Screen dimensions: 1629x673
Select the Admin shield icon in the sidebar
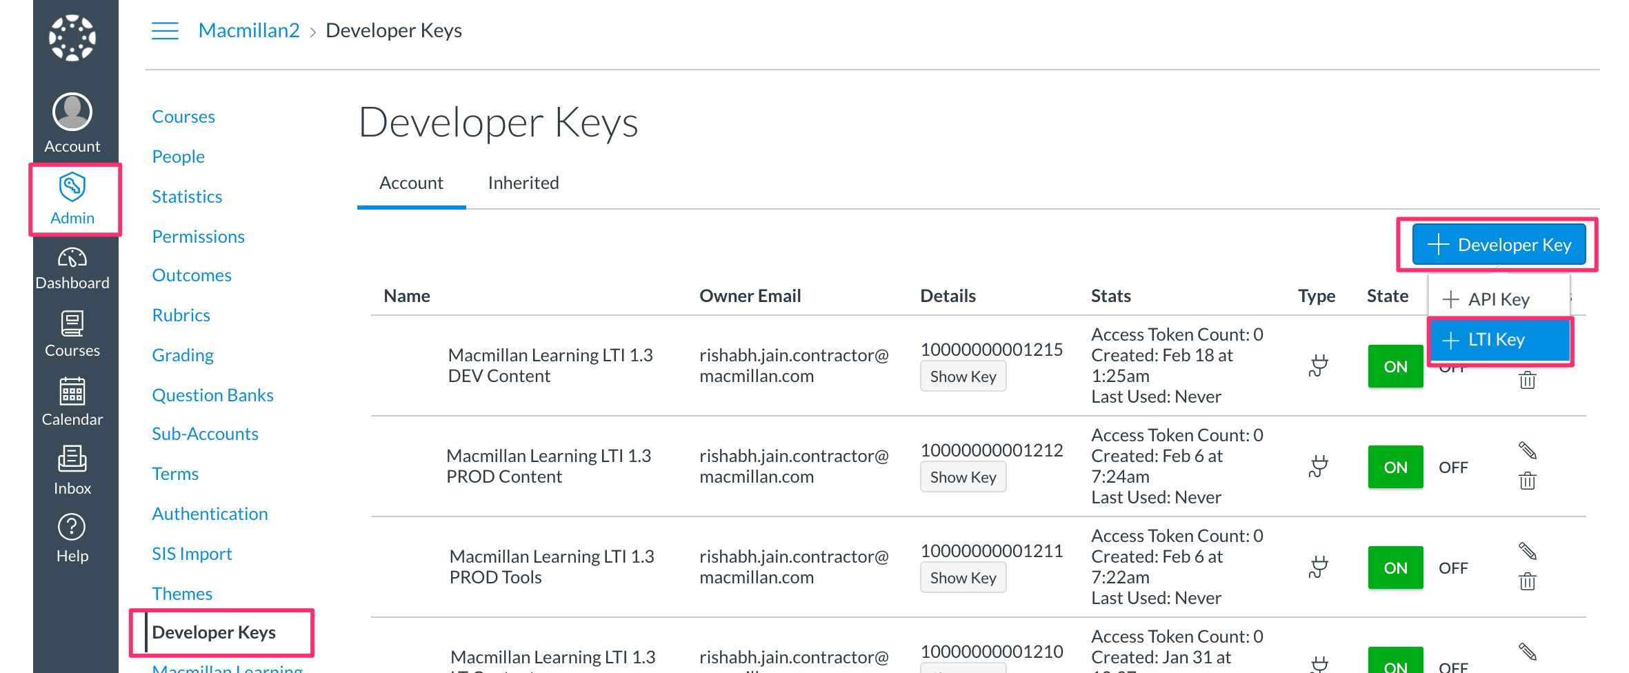tap(72, 186)
